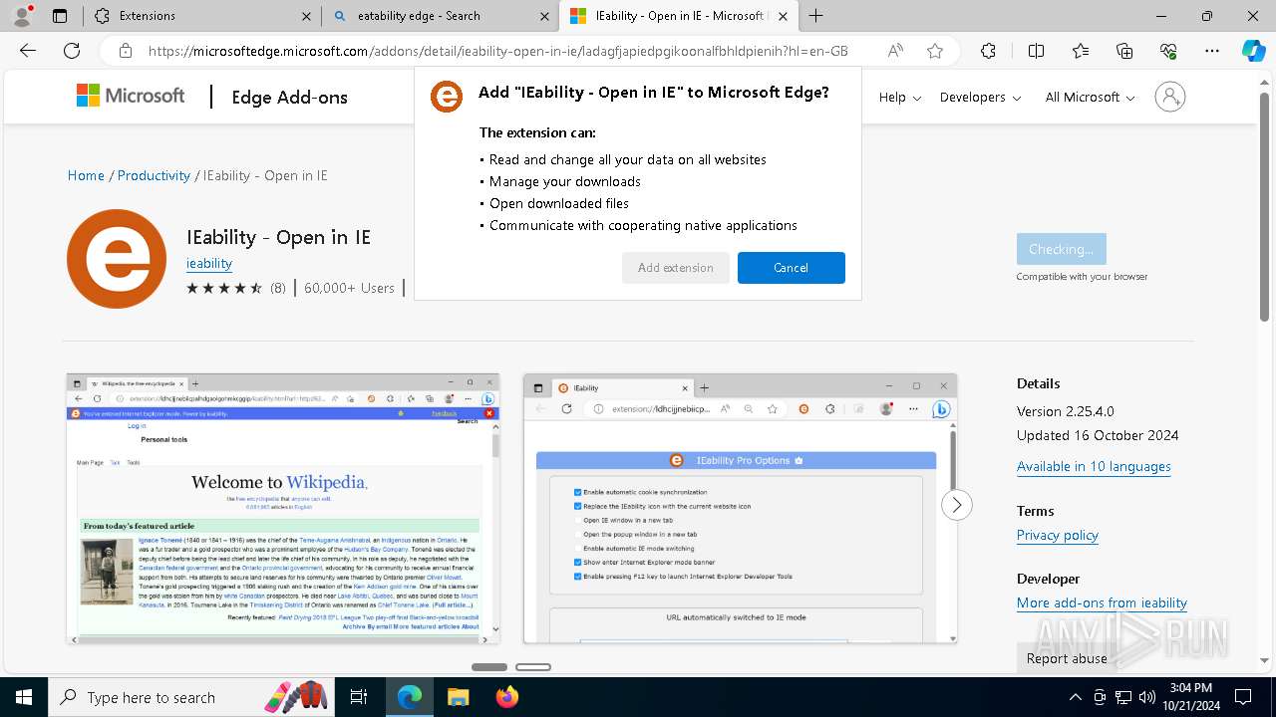Click the Microsoft logo
The width and height of the screenshot is (1276, 717).
point(131,96)
